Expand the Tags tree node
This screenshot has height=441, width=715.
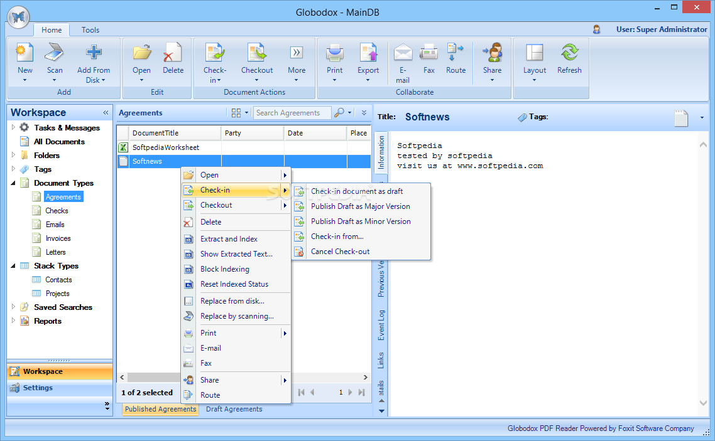pos(13,169)
